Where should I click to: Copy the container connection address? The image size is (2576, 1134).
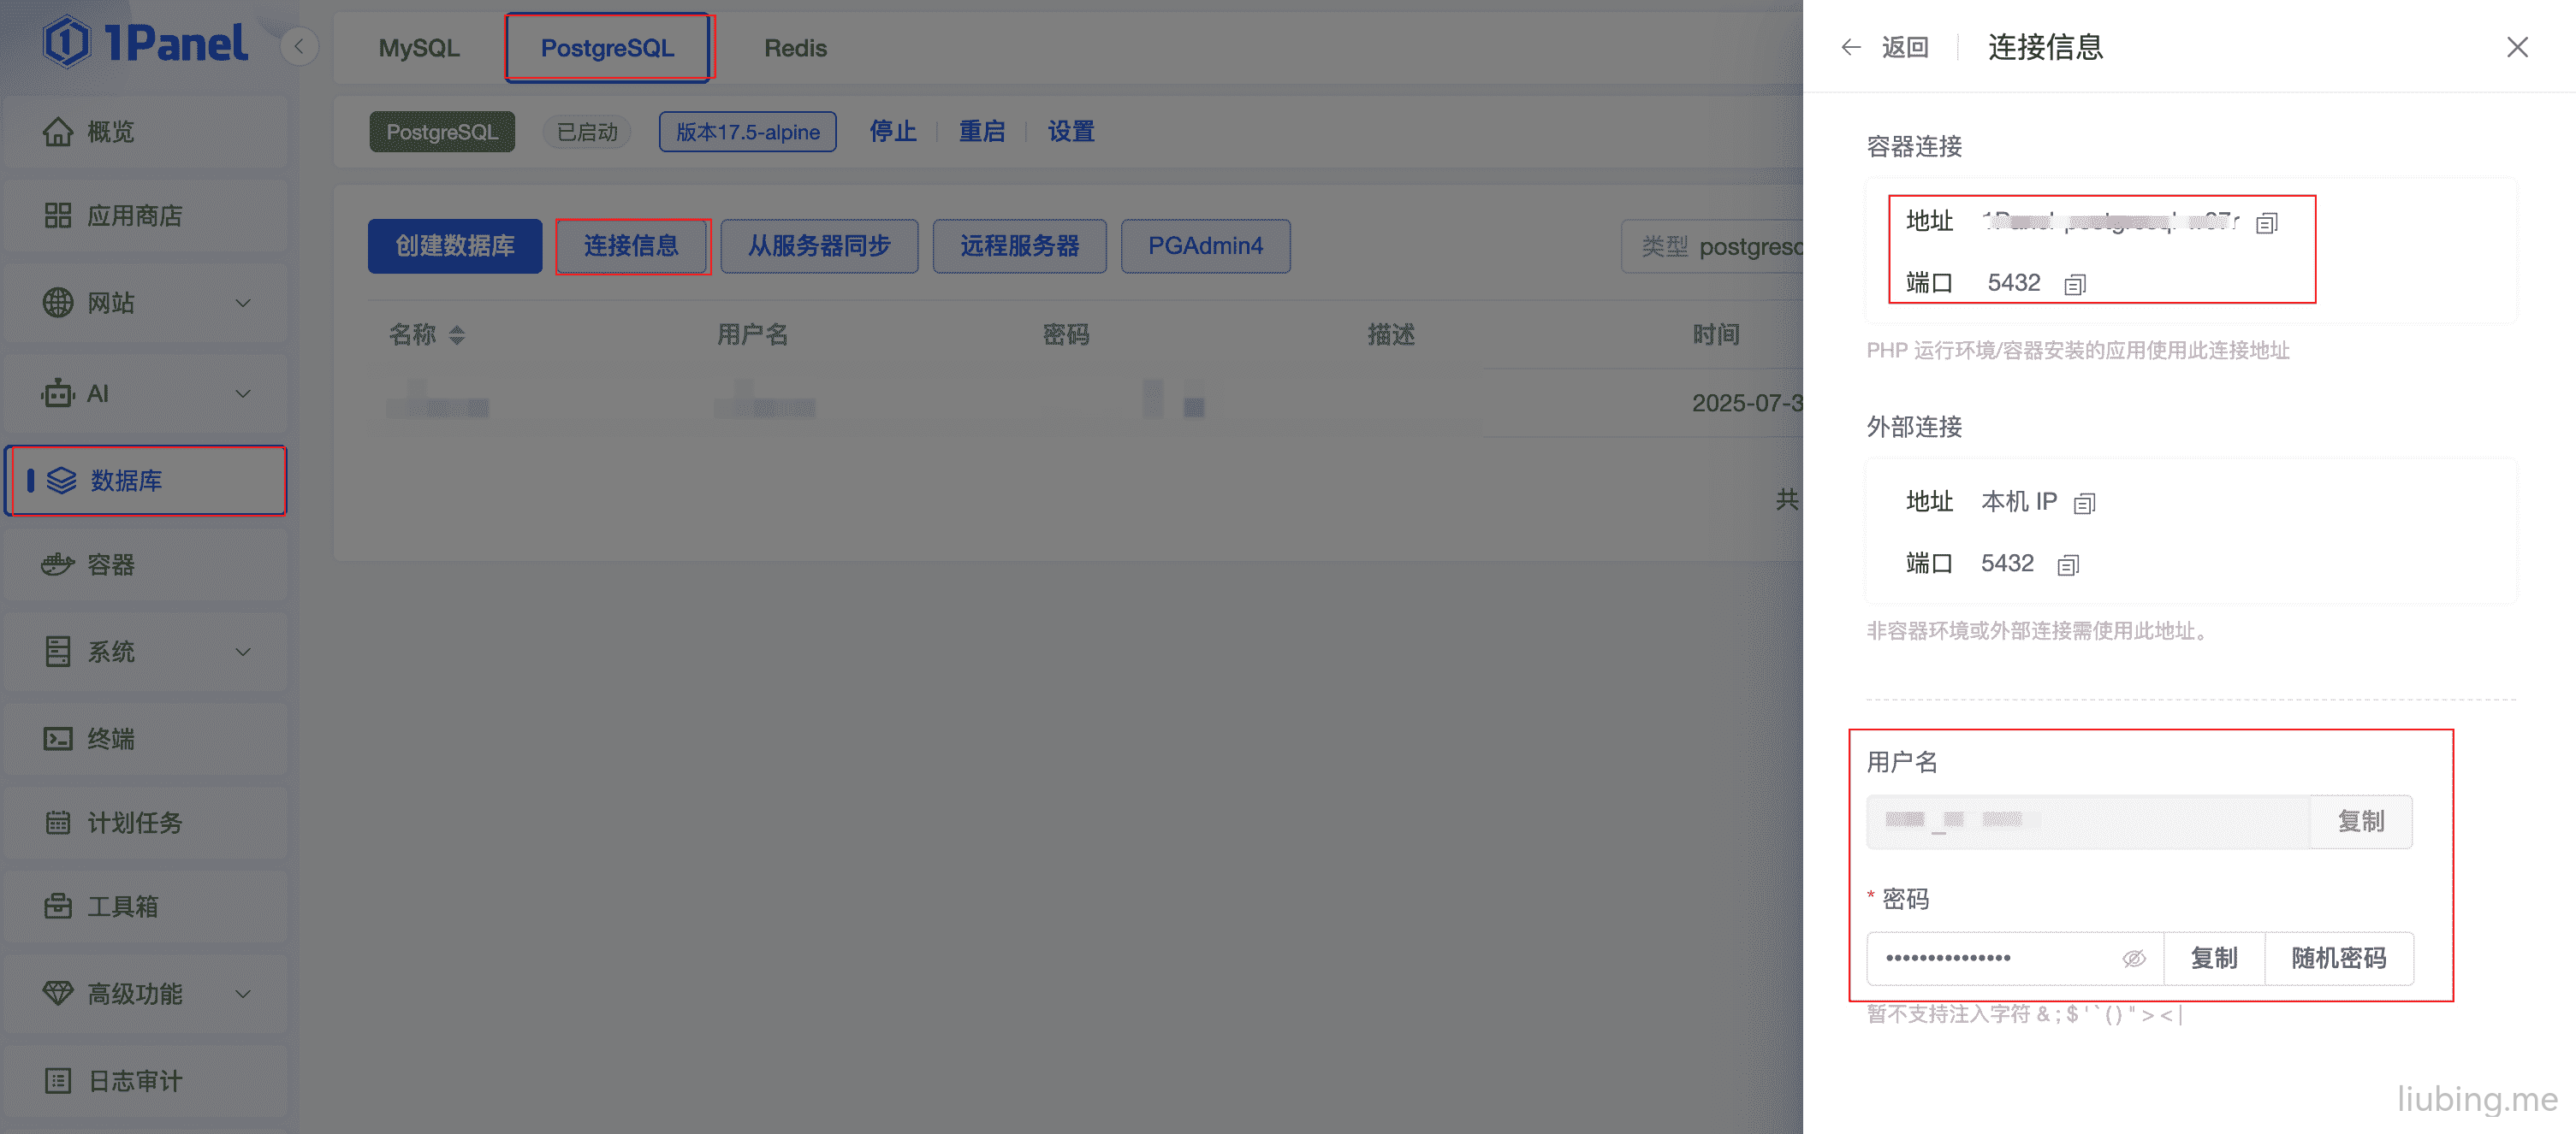pos(2266,223)
